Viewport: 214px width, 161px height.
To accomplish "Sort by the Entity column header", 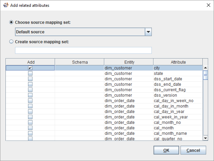I will 129,62.
